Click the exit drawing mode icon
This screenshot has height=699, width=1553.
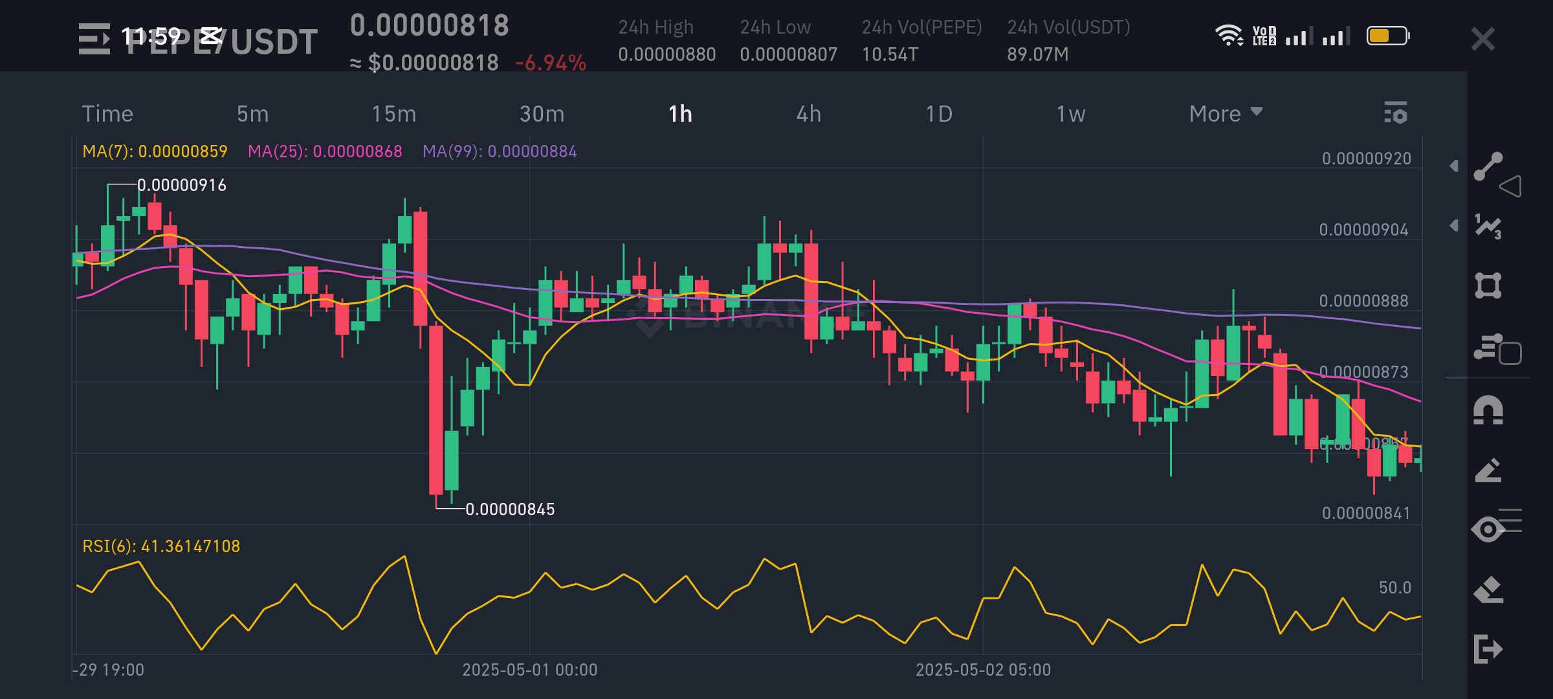1488,649
